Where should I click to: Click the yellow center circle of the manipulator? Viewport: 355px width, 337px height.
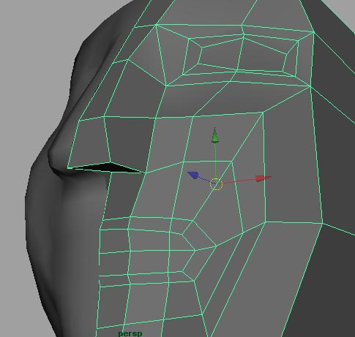click(217, 184)
